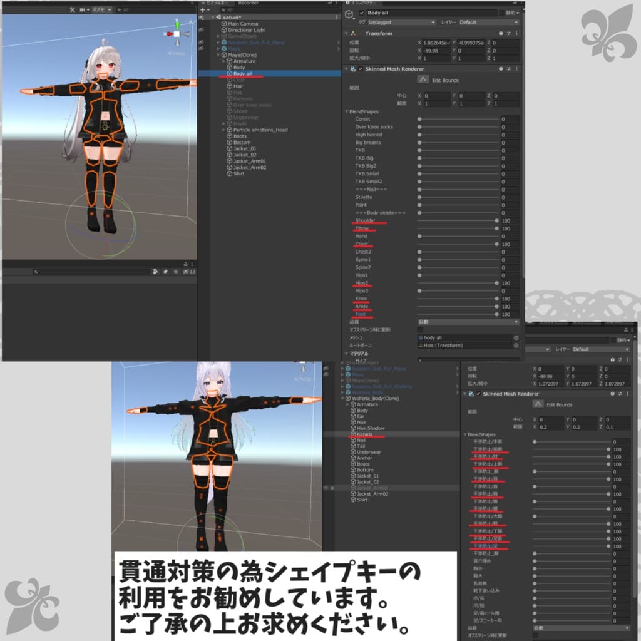This screenshot has height=641, width=641.
Task: Open the static flags dropdown arrow
Action: (x=518, y=13)
